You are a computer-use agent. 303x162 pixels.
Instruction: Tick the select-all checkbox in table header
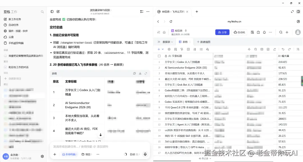coord(159,56)
